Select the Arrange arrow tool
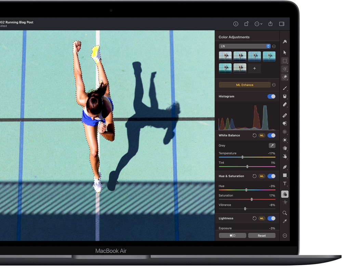342x272 pixels. point(285,52)
